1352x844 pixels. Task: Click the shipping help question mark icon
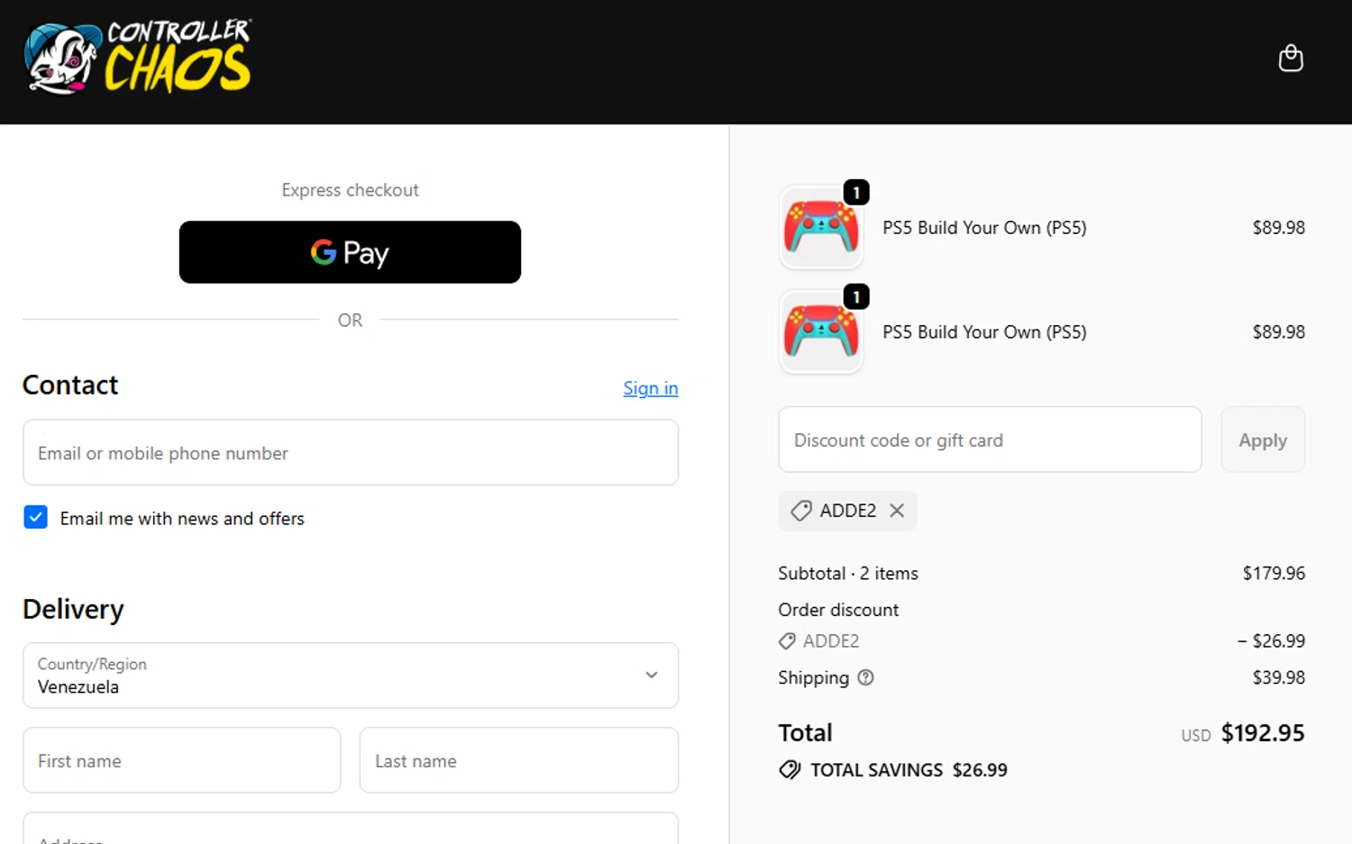[x=865, y=677]
